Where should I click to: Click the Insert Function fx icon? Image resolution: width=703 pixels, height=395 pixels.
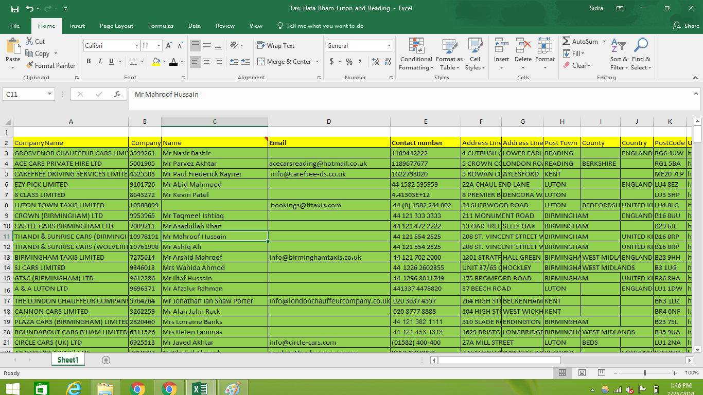pyautogui.click(x=117, y=94)
